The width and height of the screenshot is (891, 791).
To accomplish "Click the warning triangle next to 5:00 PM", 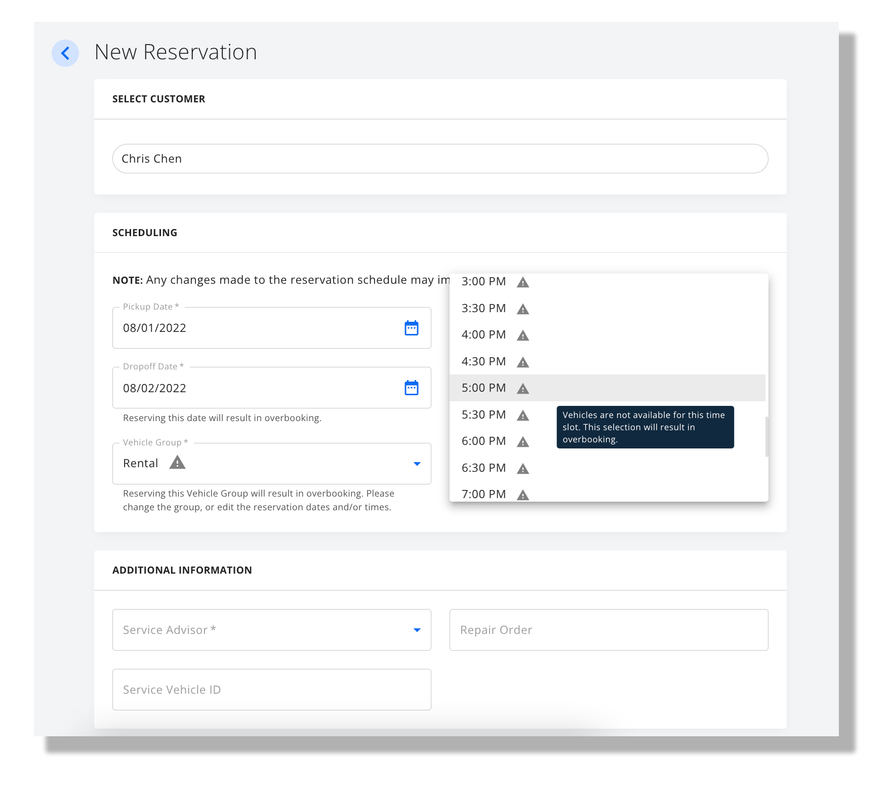I will (523, 389).
